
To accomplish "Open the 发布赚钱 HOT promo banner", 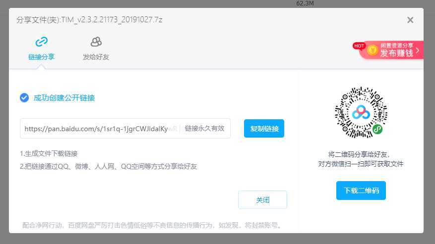I will pyautogui.click(x=391, y=50).
